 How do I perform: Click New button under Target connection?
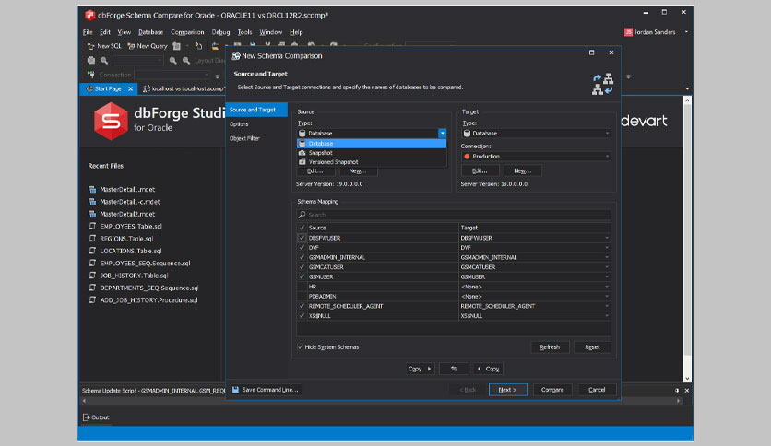(x=523, y=170)
